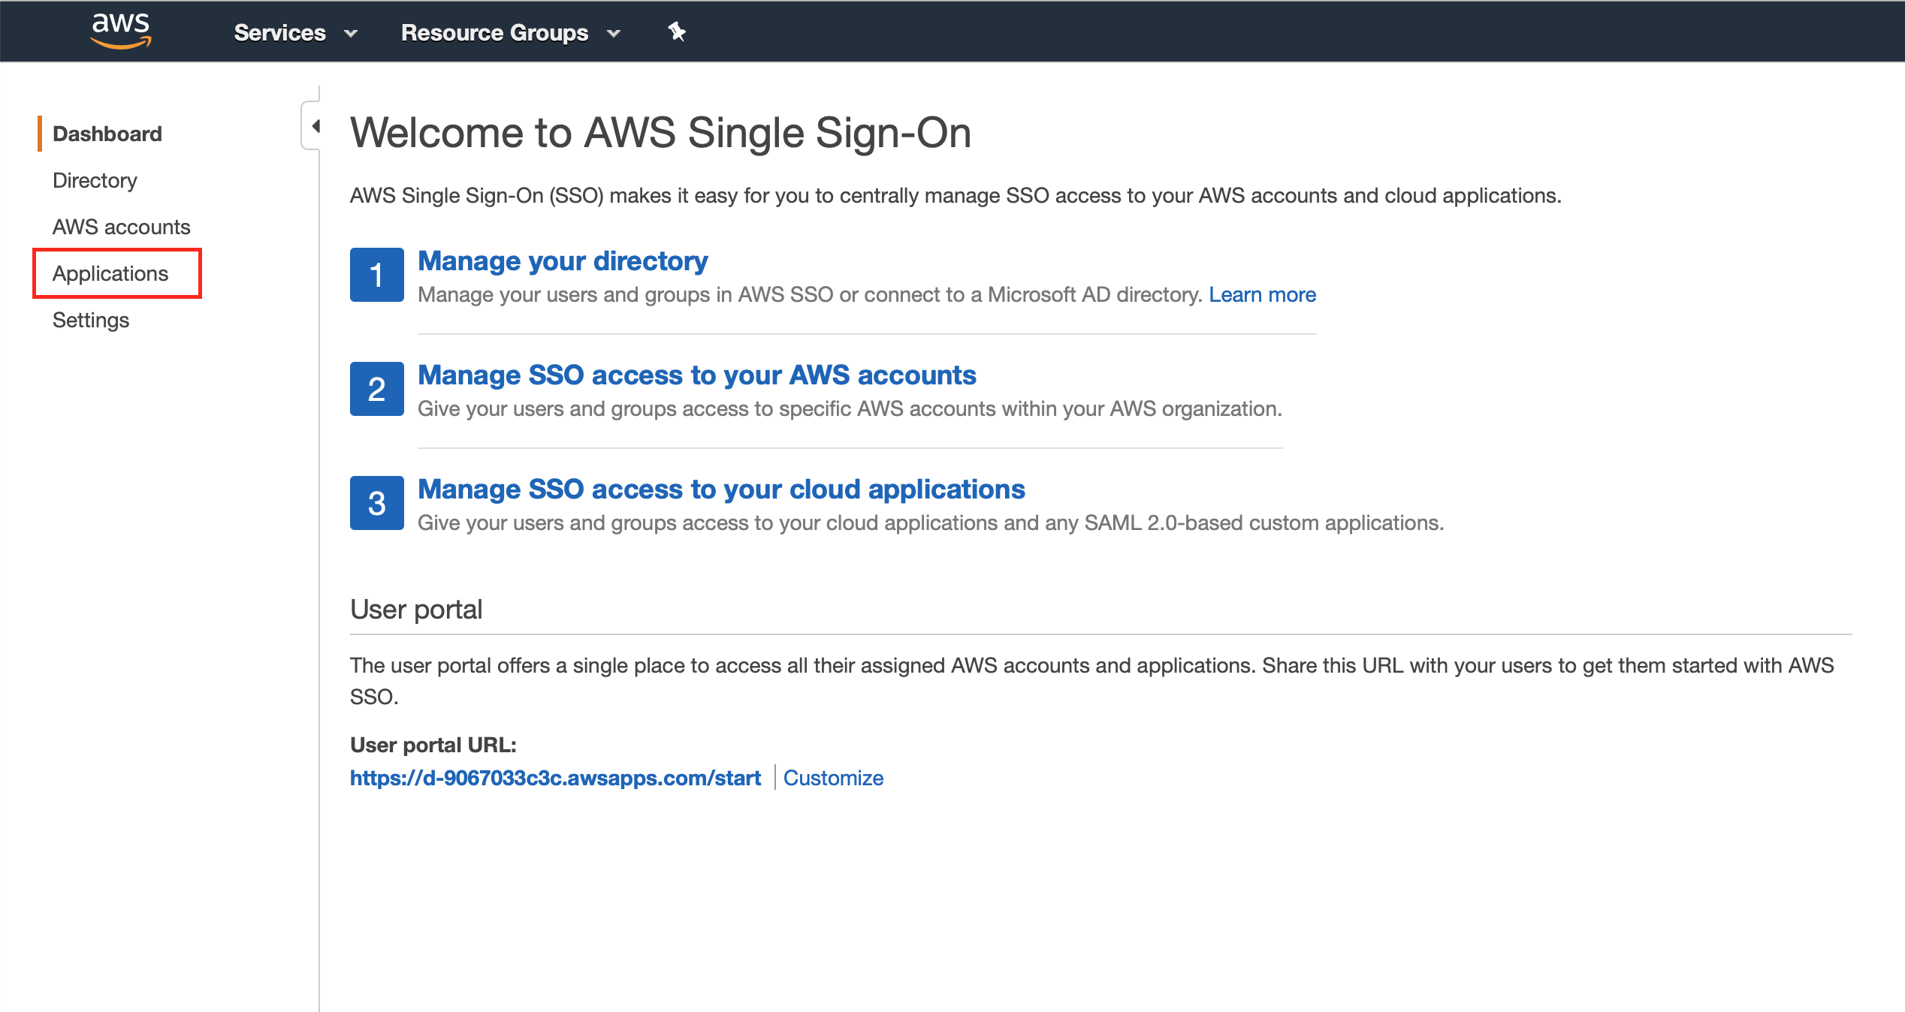This screenshot has height=1012, width=1905.
Task: Select Dashboard in the sidebar
Action: coord(107,134)
